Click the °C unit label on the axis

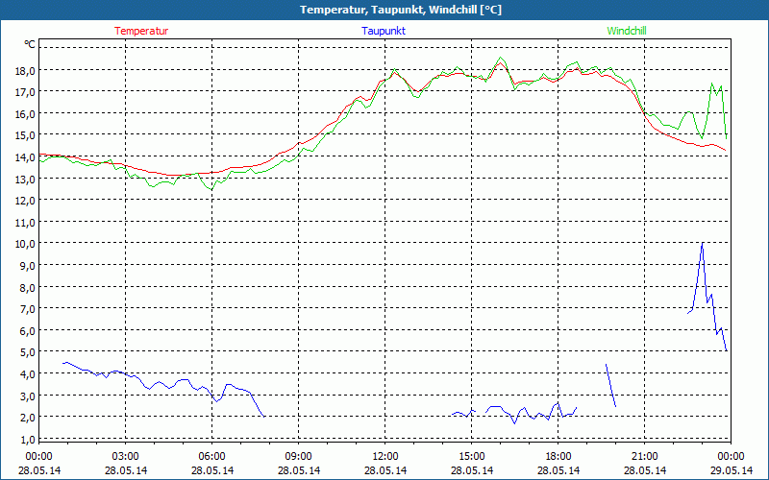coord(30,44)
